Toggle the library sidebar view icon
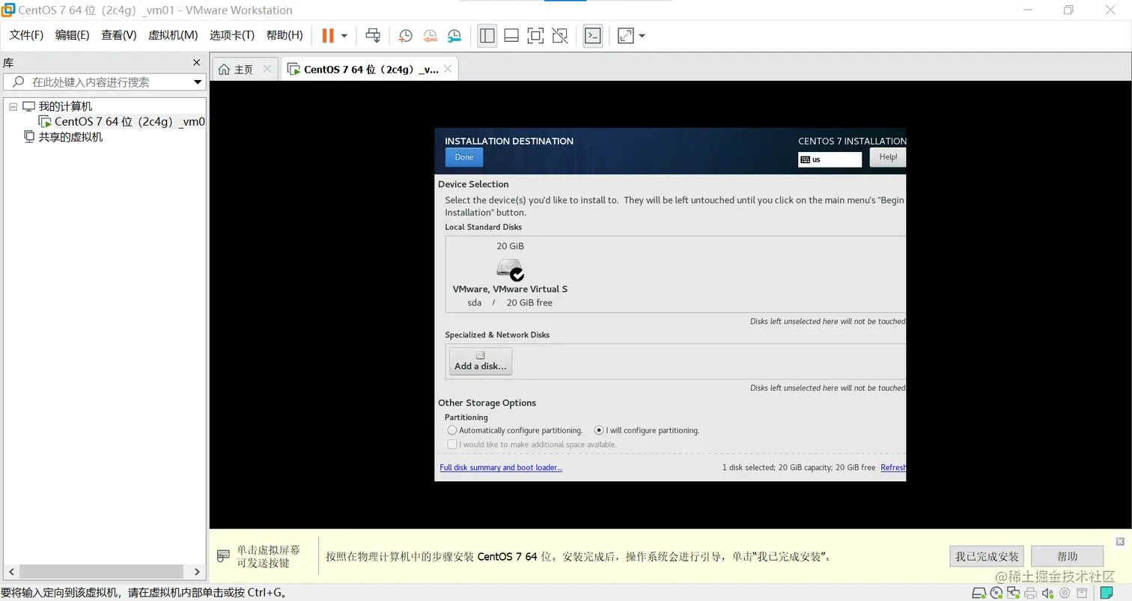The image size is (1132, 601). (x=487, y=35)
